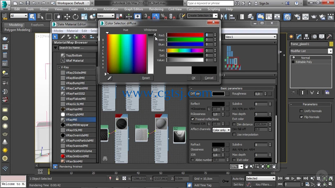
Task: Open the Display tab in command panel
Action: tap(322, 37)
